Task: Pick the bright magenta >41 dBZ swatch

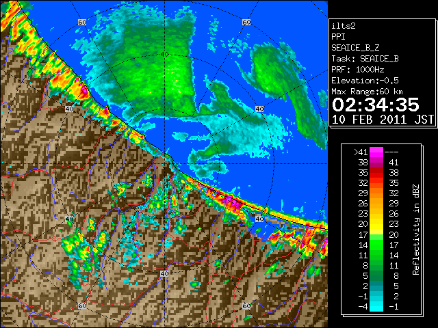Action: coord(376,152)
